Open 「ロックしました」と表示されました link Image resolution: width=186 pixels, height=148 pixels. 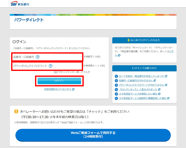pyautogui.click(x=138, y=89)
